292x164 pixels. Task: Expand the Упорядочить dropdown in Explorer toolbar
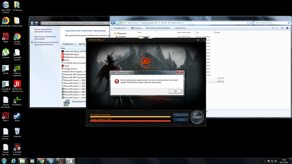120,28
